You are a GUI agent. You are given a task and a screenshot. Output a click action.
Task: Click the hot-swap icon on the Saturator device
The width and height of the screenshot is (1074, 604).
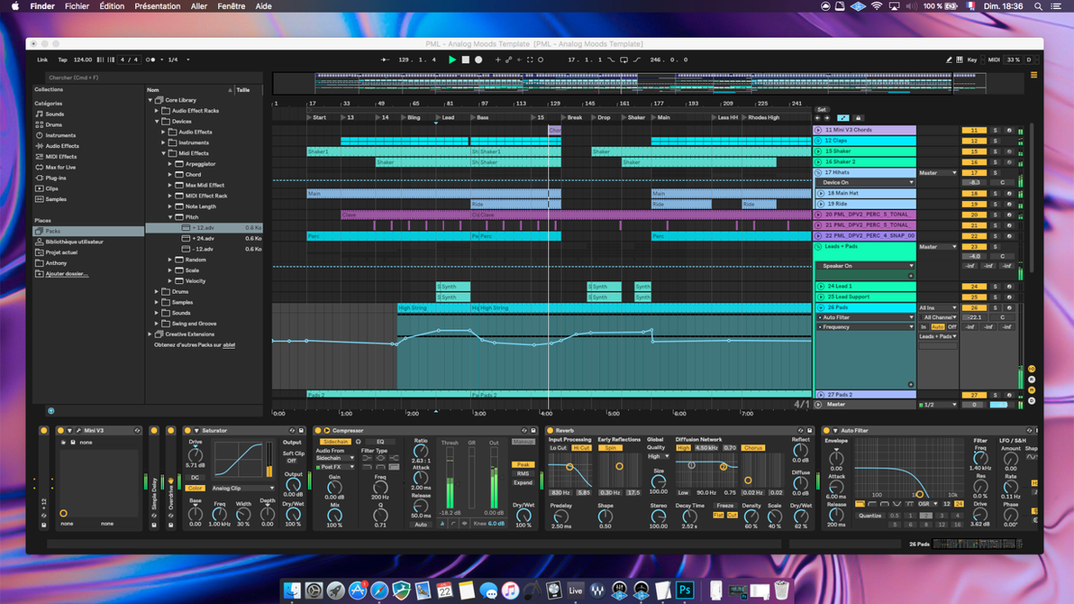[x=291, y=430]
